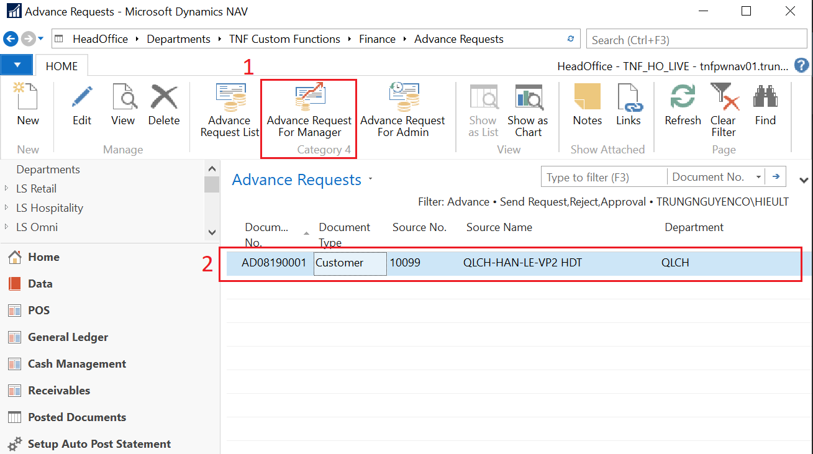This screenshot has width=813, height=454.
Task: Click Finance in breadcrumb
Action: coord(377,39)
